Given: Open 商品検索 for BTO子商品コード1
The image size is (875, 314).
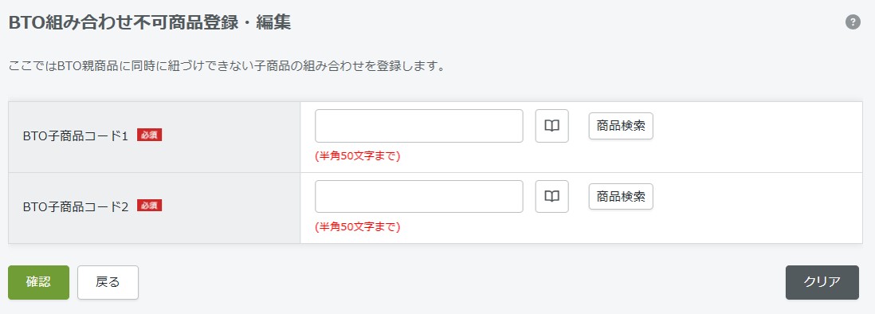Looking at the screenshot, I should point(621,126).
